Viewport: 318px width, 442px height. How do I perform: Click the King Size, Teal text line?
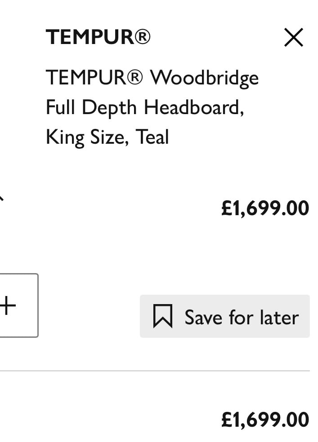pyautogui.click(x=107, y=137)
